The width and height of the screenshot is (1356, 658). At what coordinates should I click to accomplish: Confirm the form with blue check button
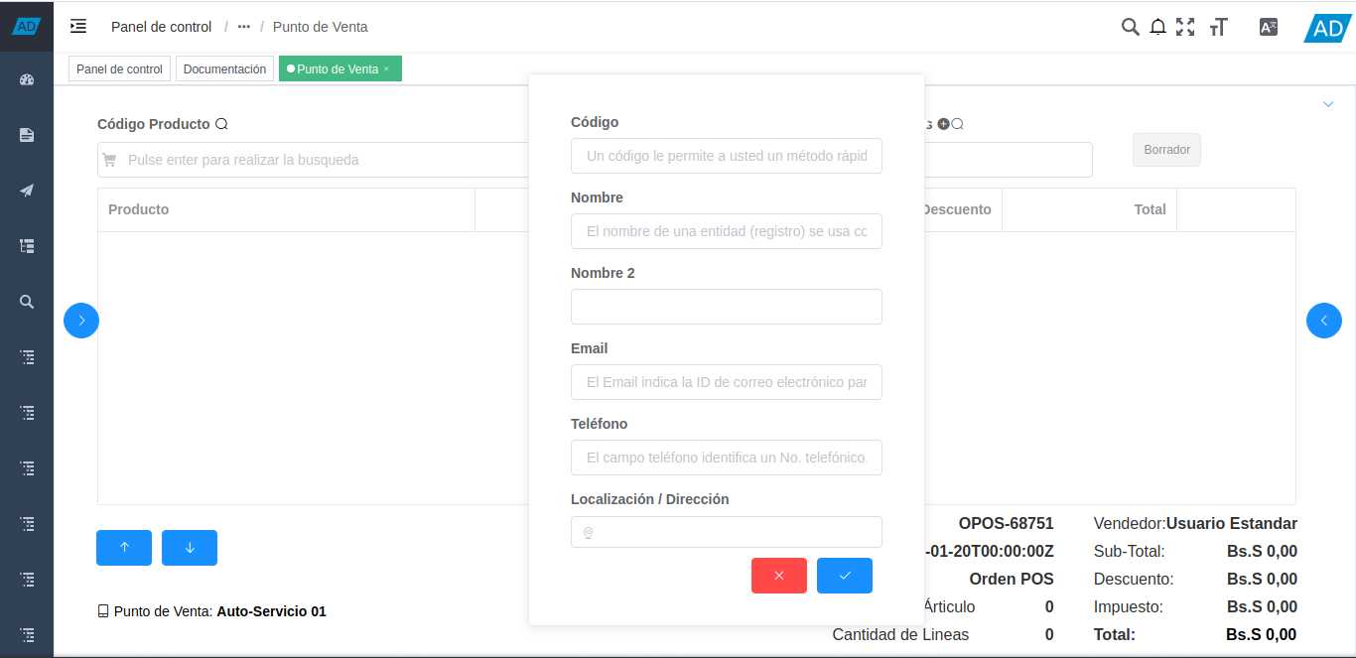(845, 576)
